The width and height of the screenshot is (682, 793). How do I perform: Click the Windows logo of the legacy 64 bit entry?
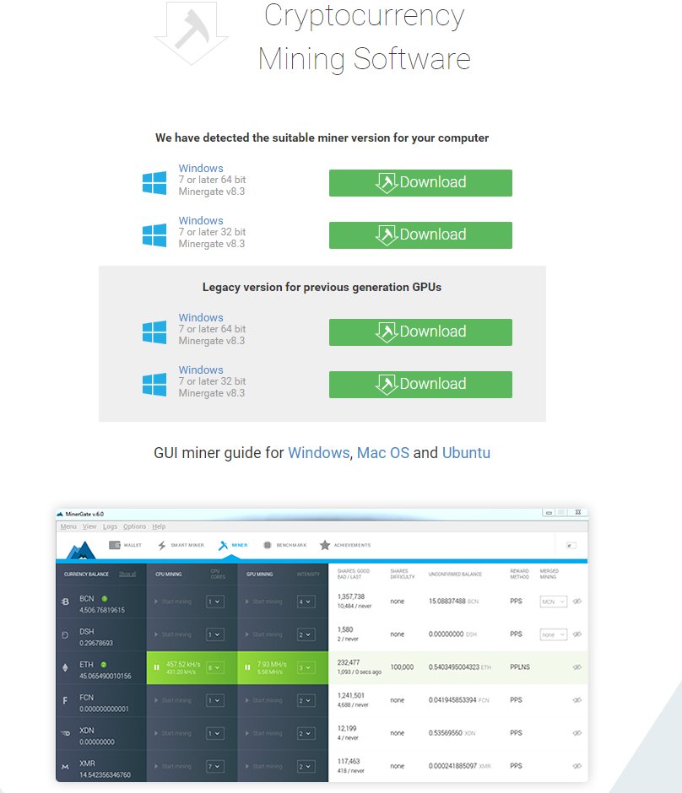pyautogui.click(x=154, y=332)
